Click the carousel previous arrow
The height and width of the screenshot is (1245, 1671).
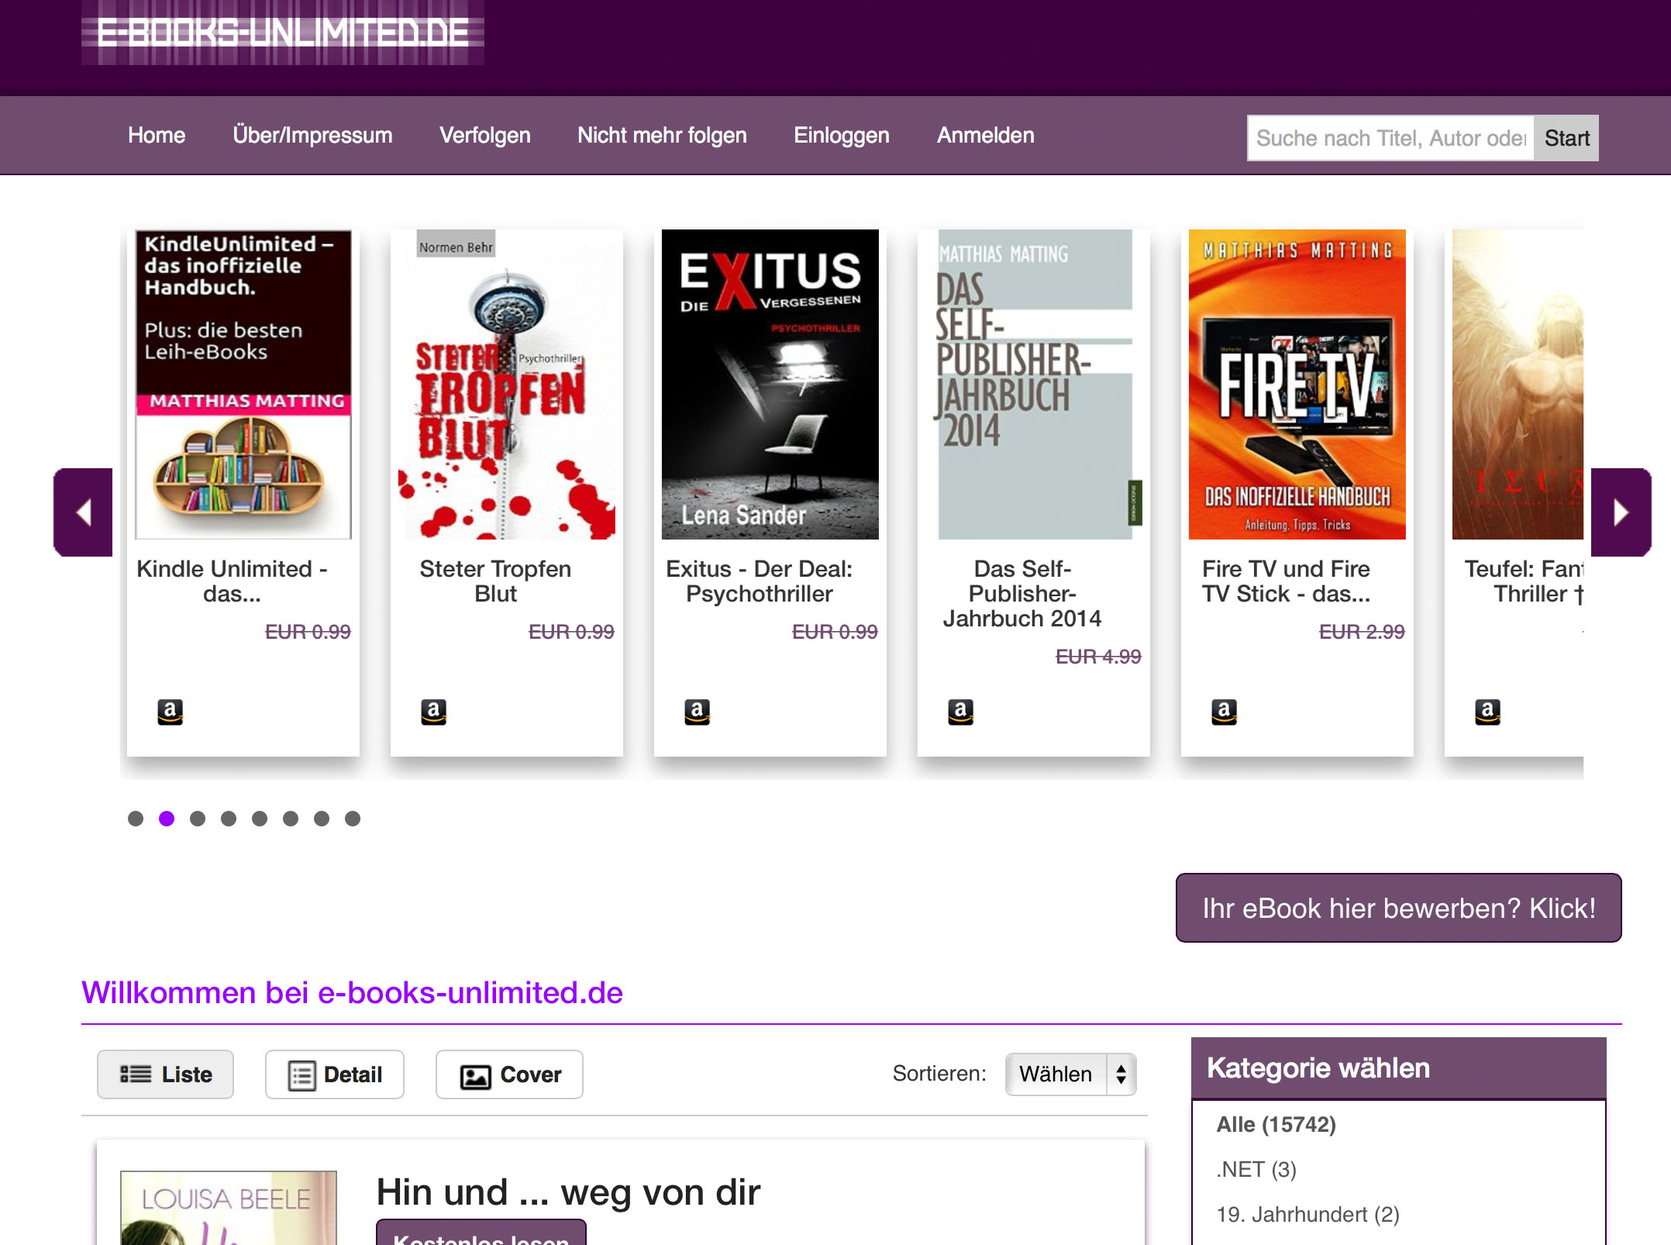pos(83,512)
